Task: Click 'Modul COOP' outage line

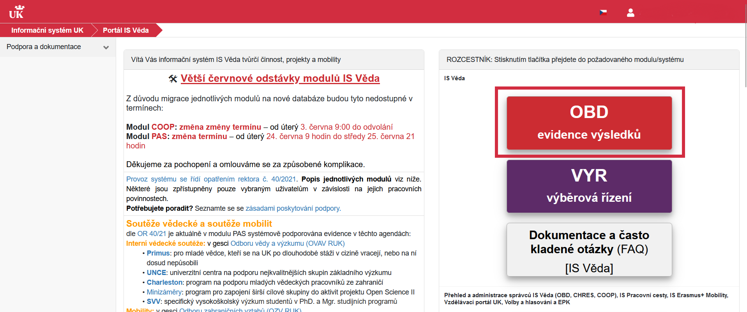Action: pos(260,127)
